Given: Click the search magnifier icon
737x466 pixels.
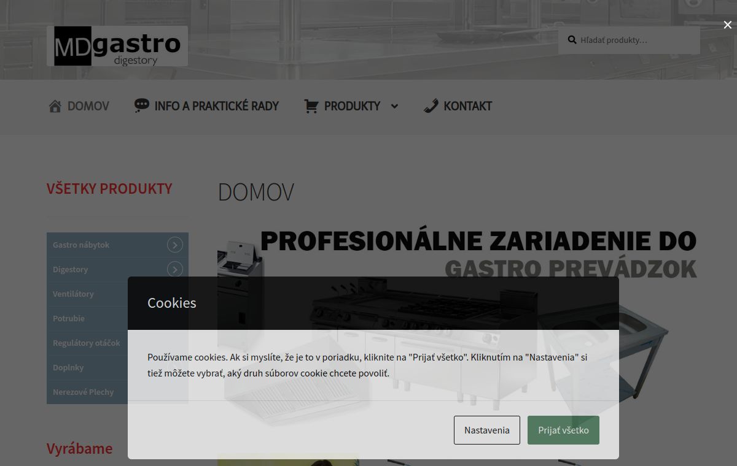Looking at the screenshot, I should pos(572,40).
